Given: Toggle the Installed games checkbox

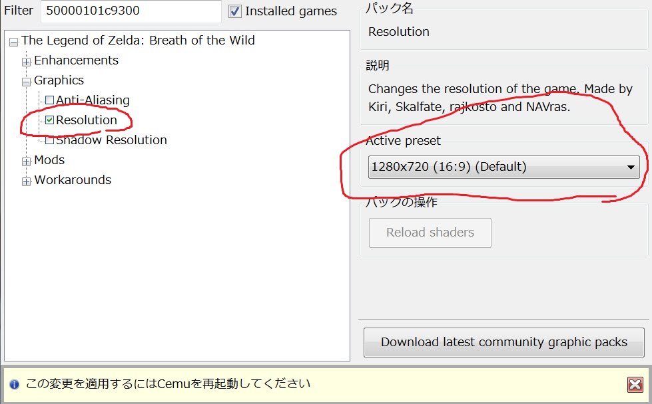Looking at the screenshot, I should click(235, 11).
